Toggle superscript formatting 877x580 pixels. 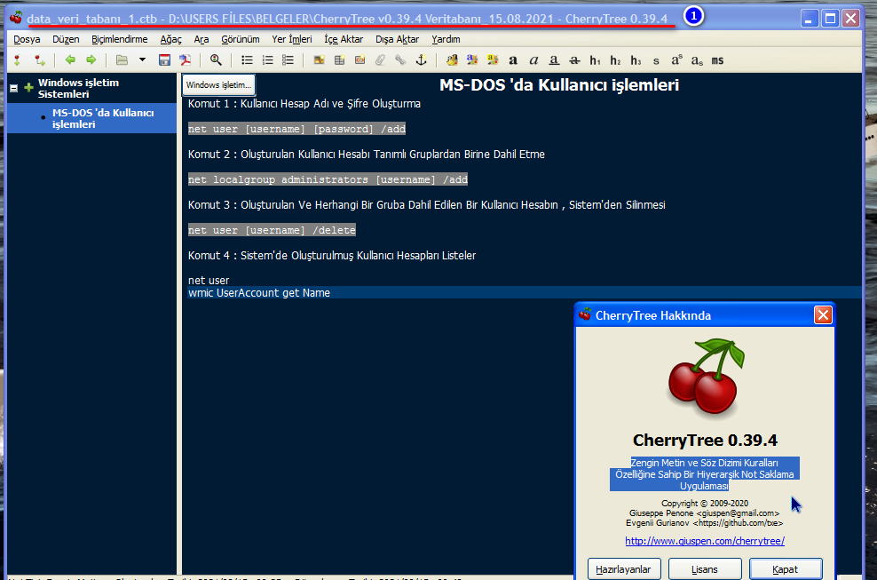[676, 60]
